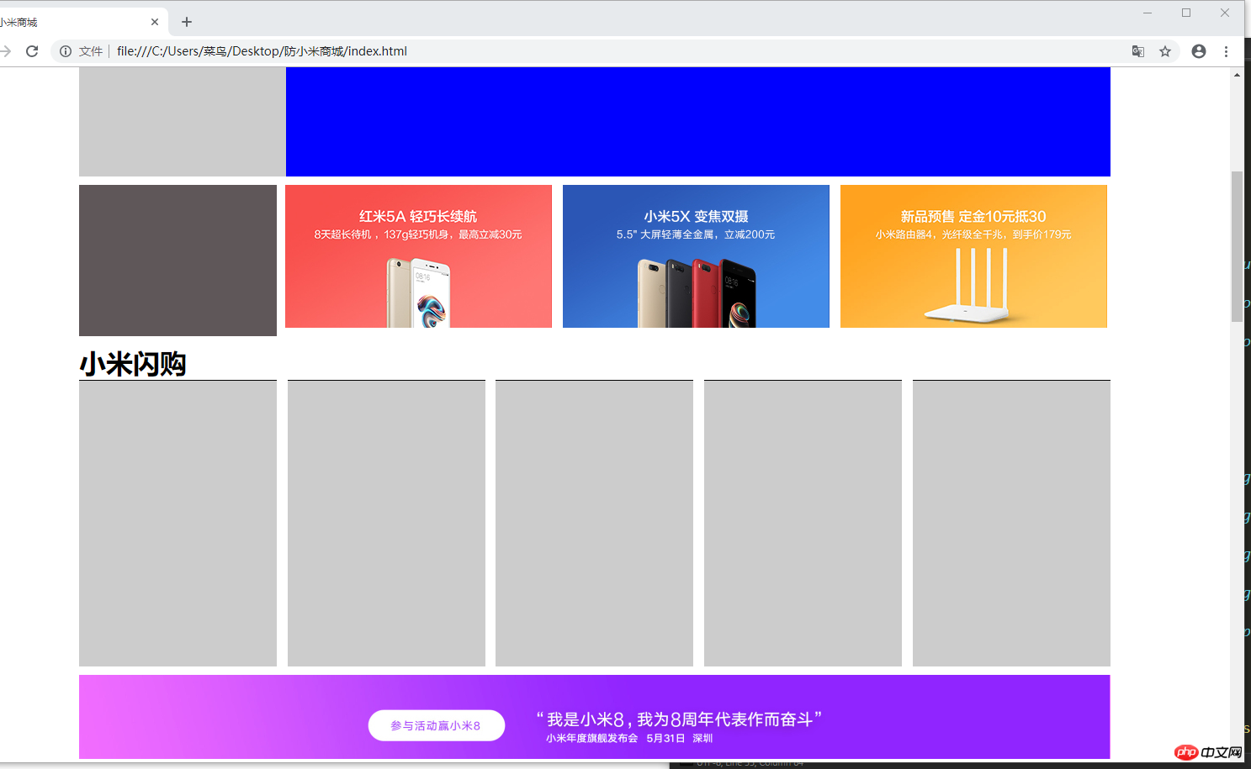The width and height of the screenshot is (1251, 769).
Task: Click the text 小米年度旗舰发布会 5月31日 深圳
Action: (x=629, y=738)
